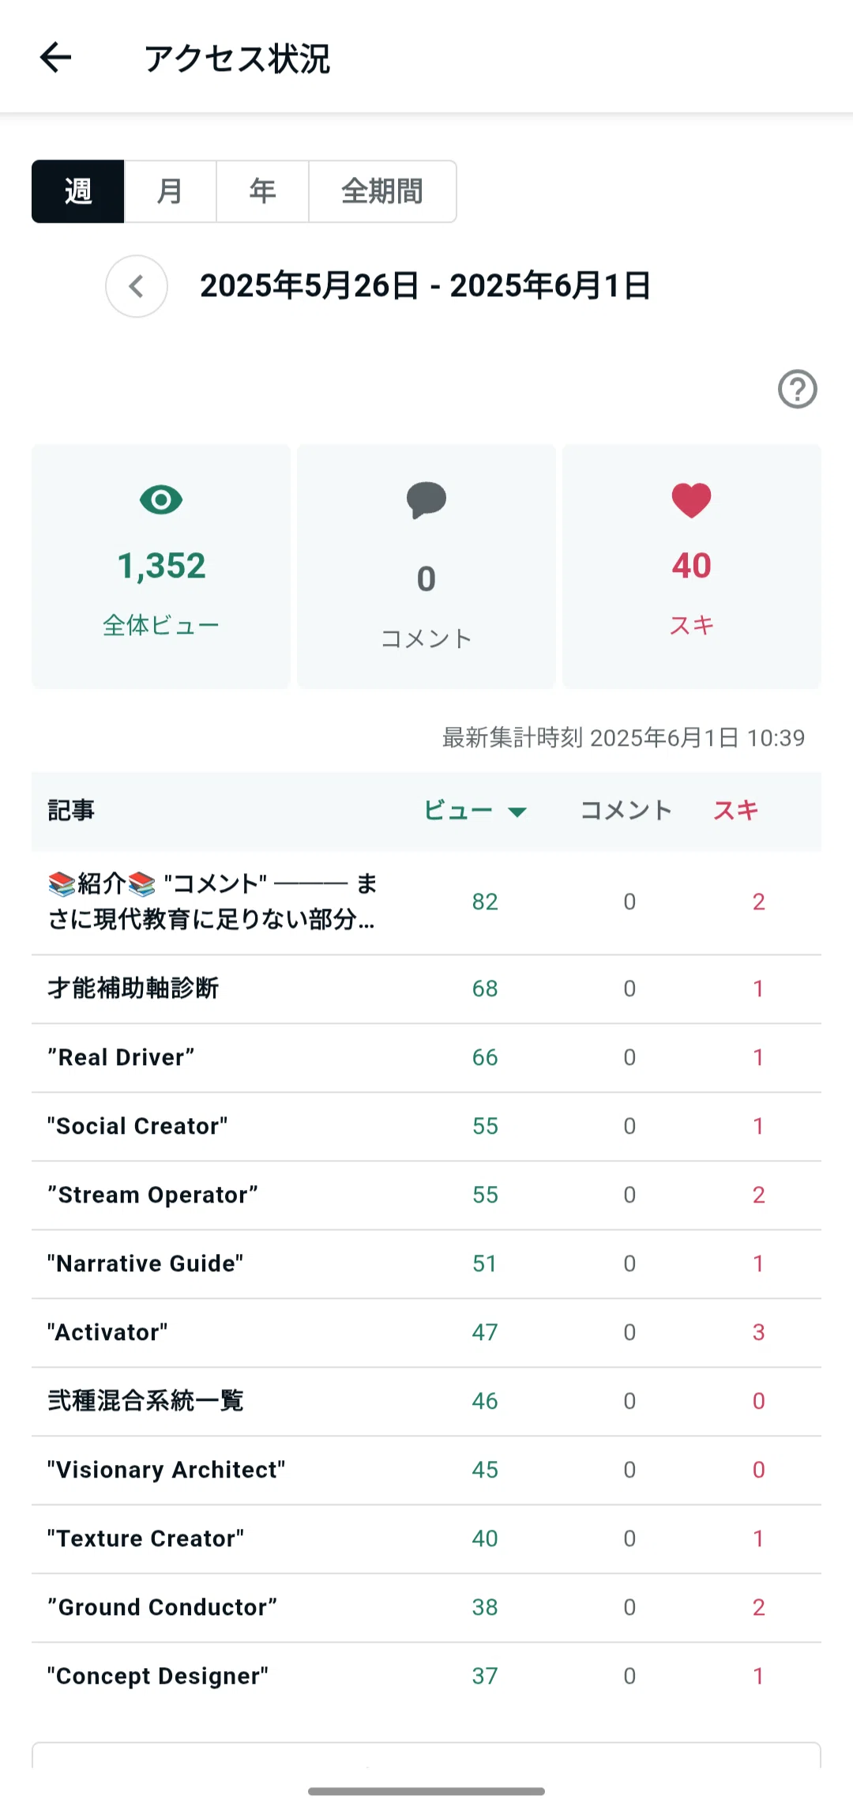Open the "Real Driver" article row
Image resolution: width=853 pixels, height=1815 pixels.
point(426,1057)
